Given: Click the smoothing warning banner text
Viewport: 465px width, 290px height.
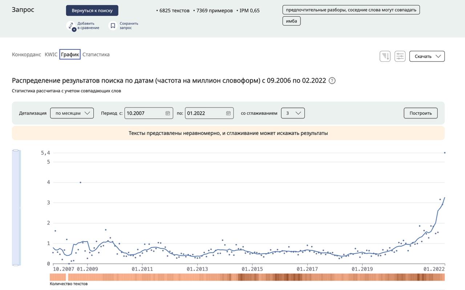Looking at the screenshot, I should pos(228,133).
